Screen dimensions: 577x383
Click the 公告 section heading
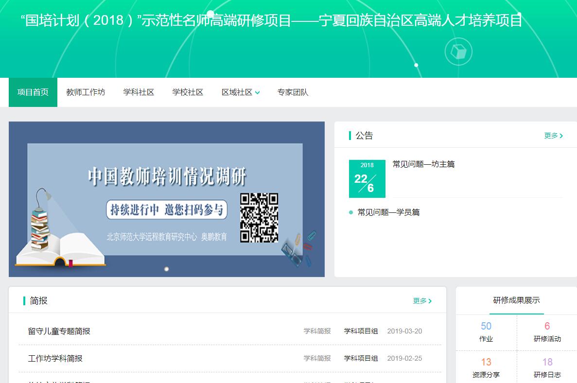coord(364,136)
